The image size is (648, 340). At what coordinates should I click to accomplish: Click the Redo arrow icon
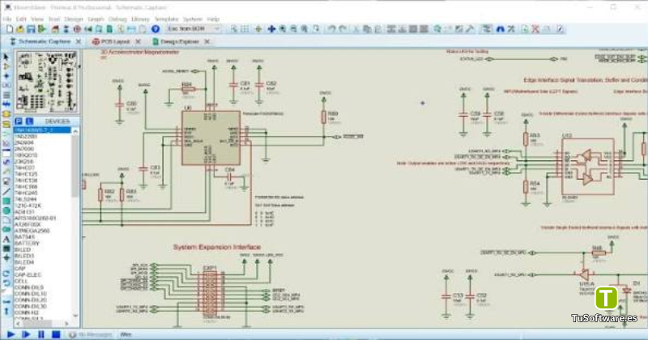pos(343,29)
